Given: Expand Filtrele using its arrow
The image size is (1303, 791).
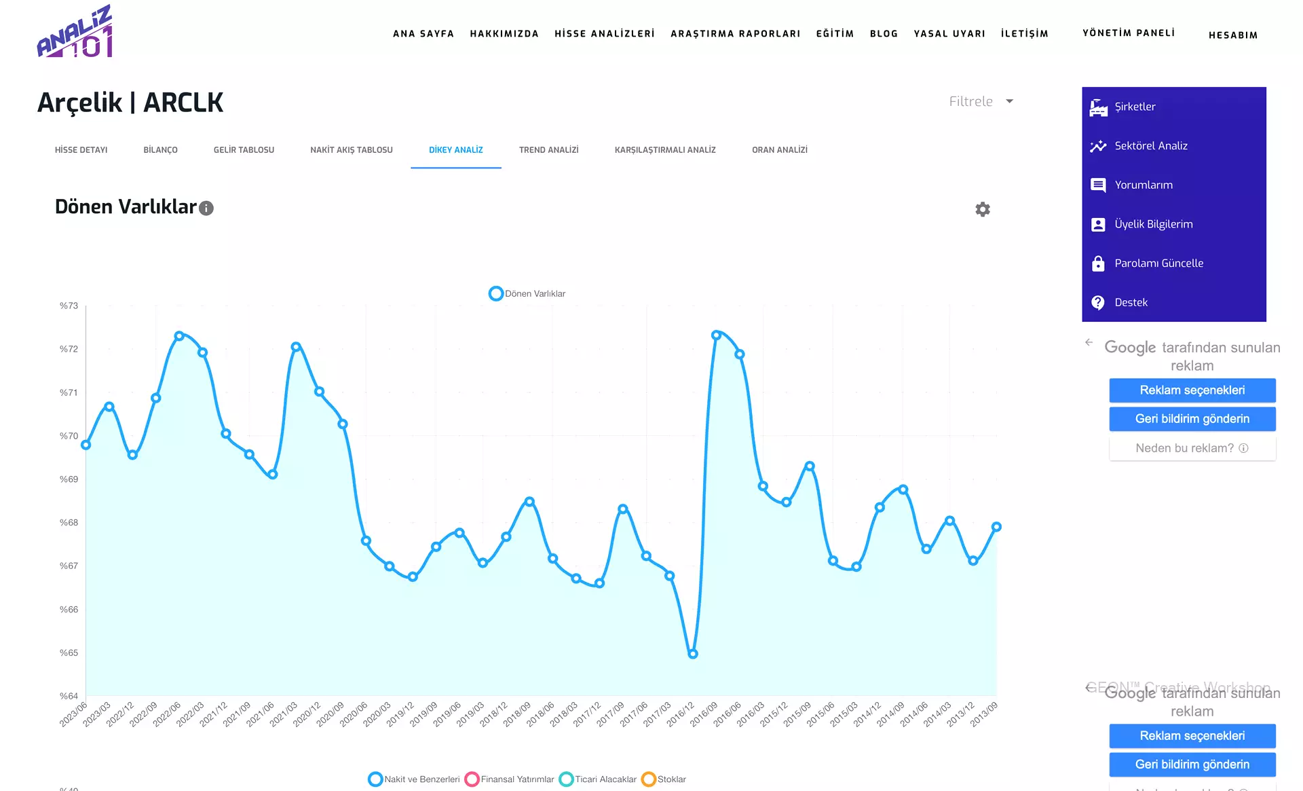Looking at the screenshot, I should (1010, 101).
